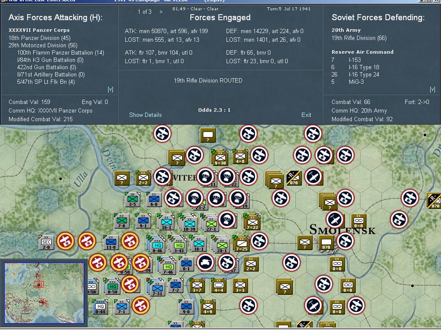Select the Soviet 3=3 rifle counter
Screen dimensions: 441x330
point(240,285)
